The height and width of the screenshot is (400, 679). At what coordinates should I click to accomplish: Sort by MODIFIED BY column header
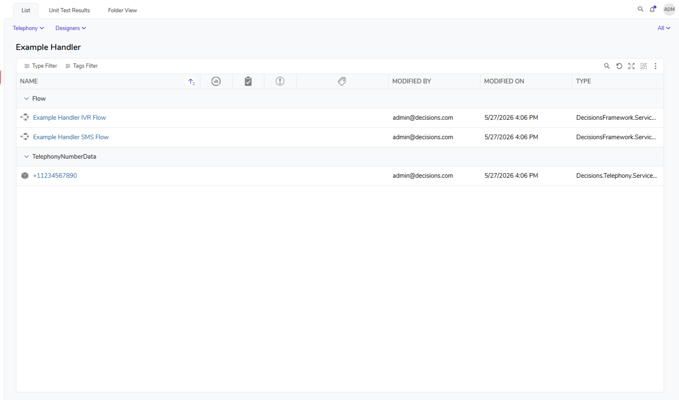(x=412, y=81)
